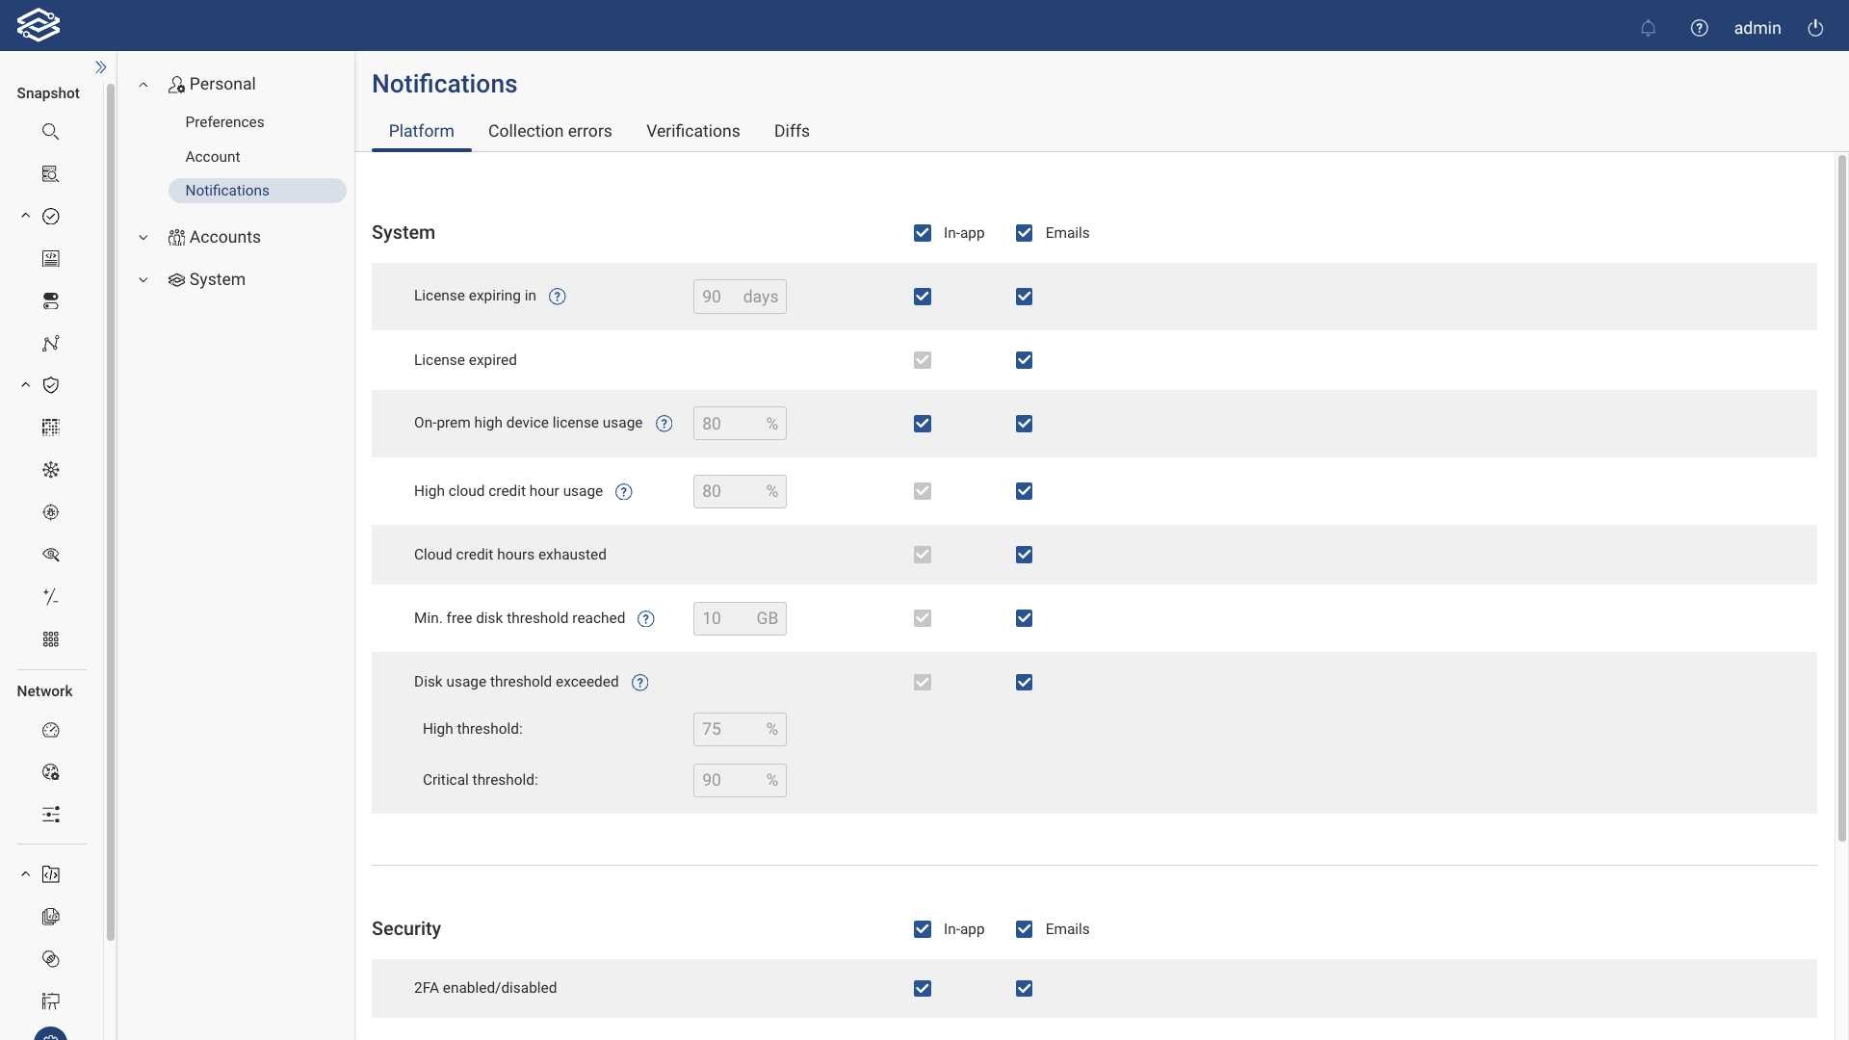Click the snowflake icon in the sidebar
The height and width of the screenshot is (1040, 1849).
click(50, 470)
